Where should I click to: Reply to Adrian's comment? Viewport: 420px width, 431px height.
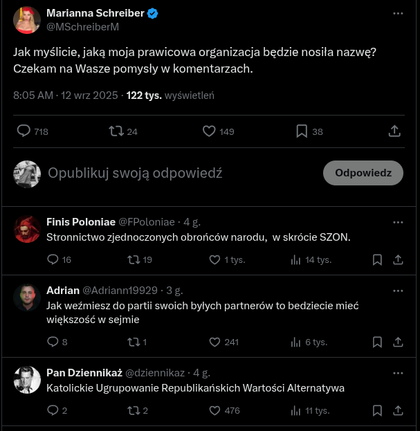point(53,342)
